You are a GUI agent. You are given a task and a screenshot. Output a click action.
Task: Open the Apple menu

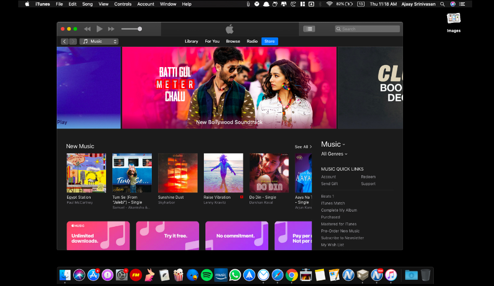[27, 4]
